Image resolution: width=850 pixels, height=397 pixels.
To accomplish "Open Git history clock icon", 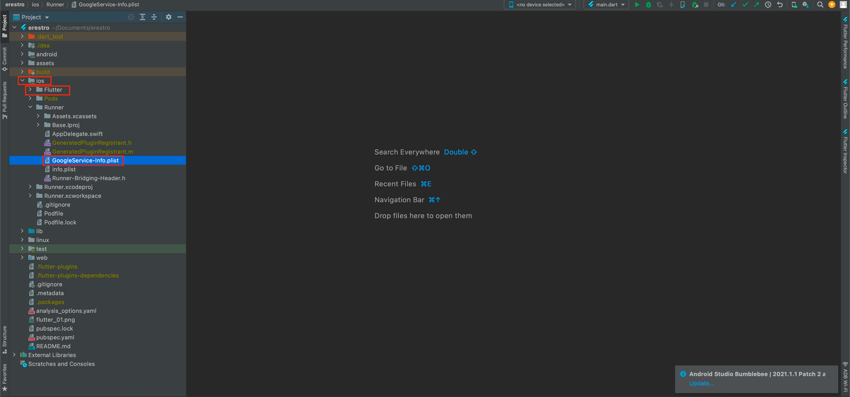I will (x=768, y=5).
